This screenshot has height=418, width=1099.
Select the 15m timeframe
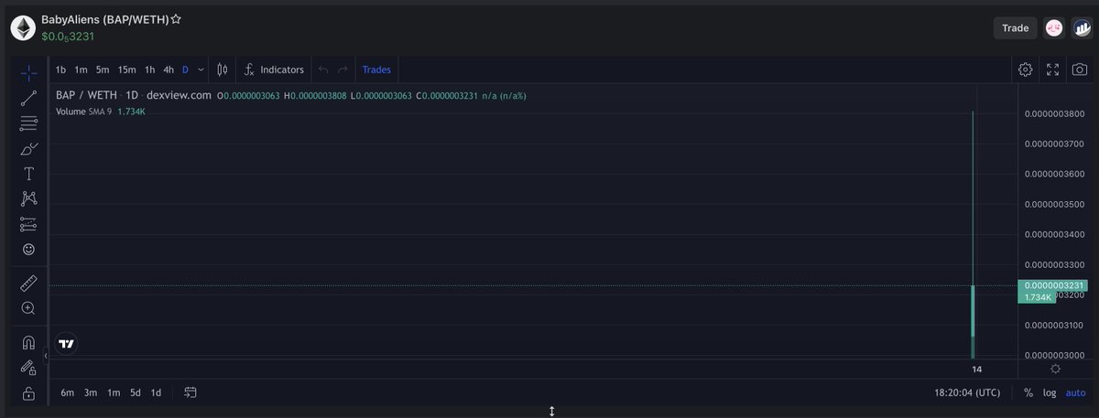pyautogui.click(x=126, y=70)
